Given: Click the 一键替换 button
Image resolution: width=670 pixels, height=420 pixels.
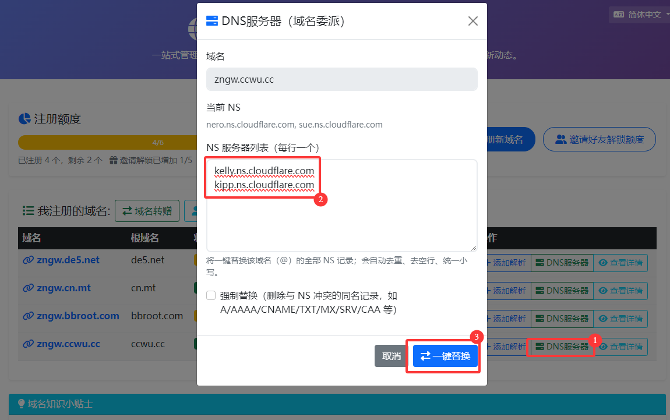Looking at the screenshot, I should (x=445, y=356).
